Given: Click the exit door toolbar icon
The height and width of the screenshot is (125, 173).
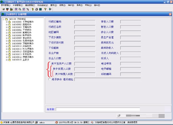Looking at the screenshot, I should pos(50,10).
